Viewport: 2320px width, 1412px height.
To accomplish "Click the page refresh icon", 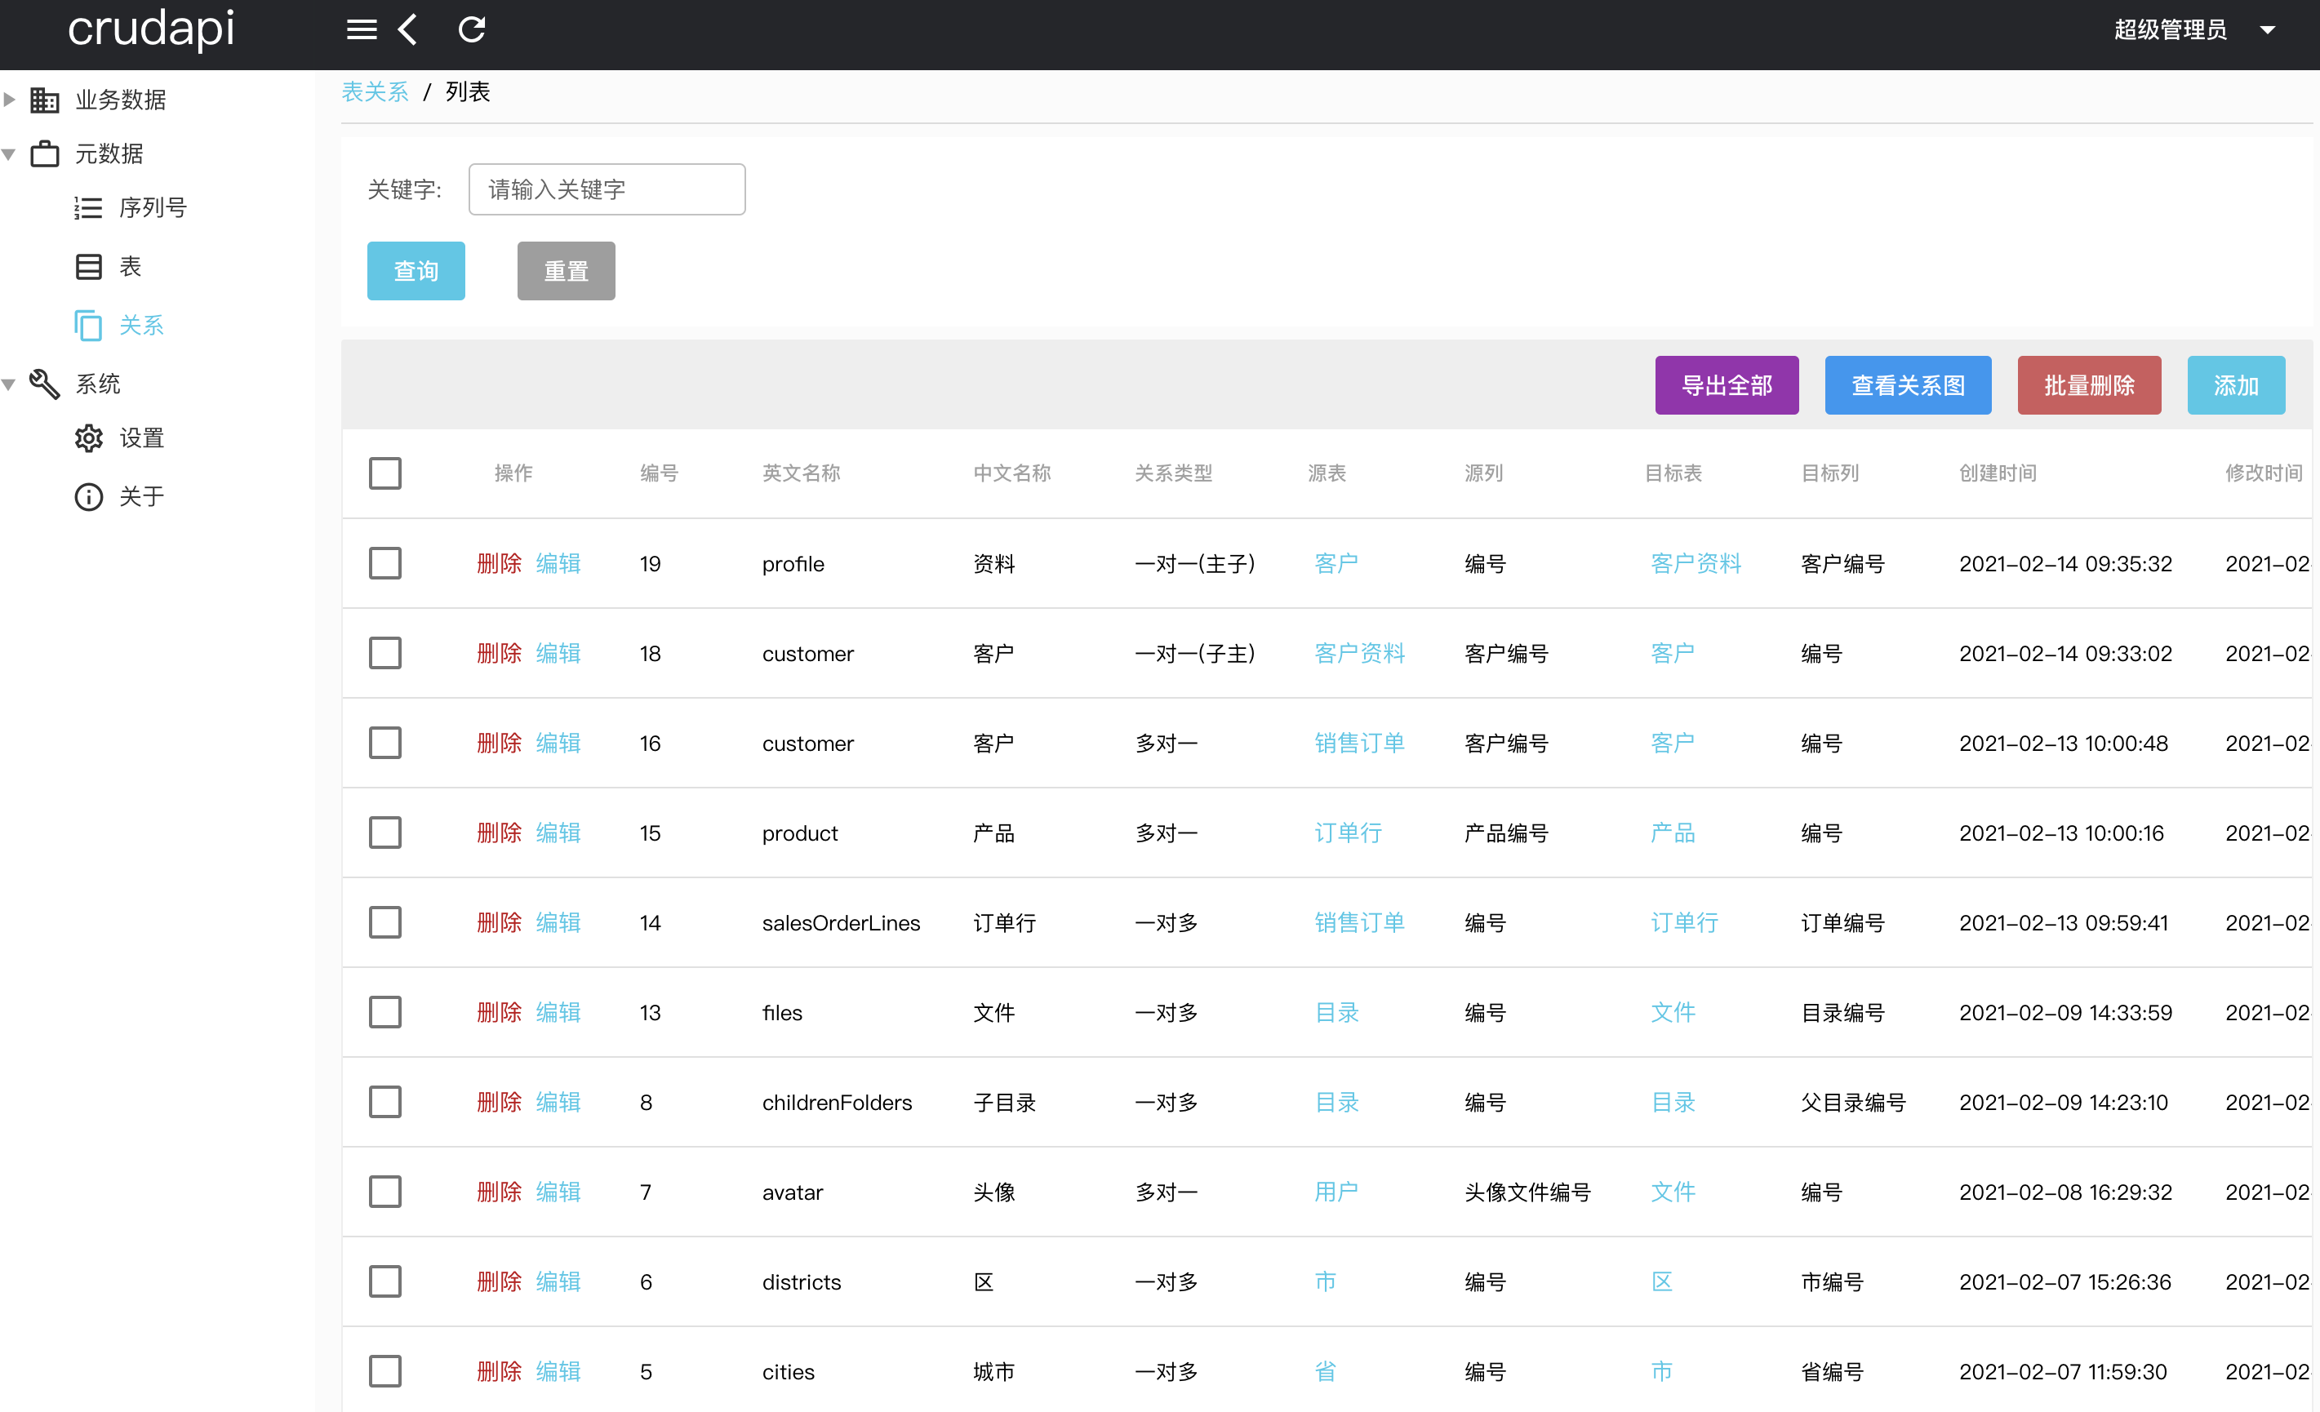I will [x=471, y=29].
